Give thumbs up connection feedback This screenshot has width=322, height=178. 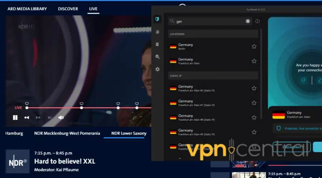[320, 80]
